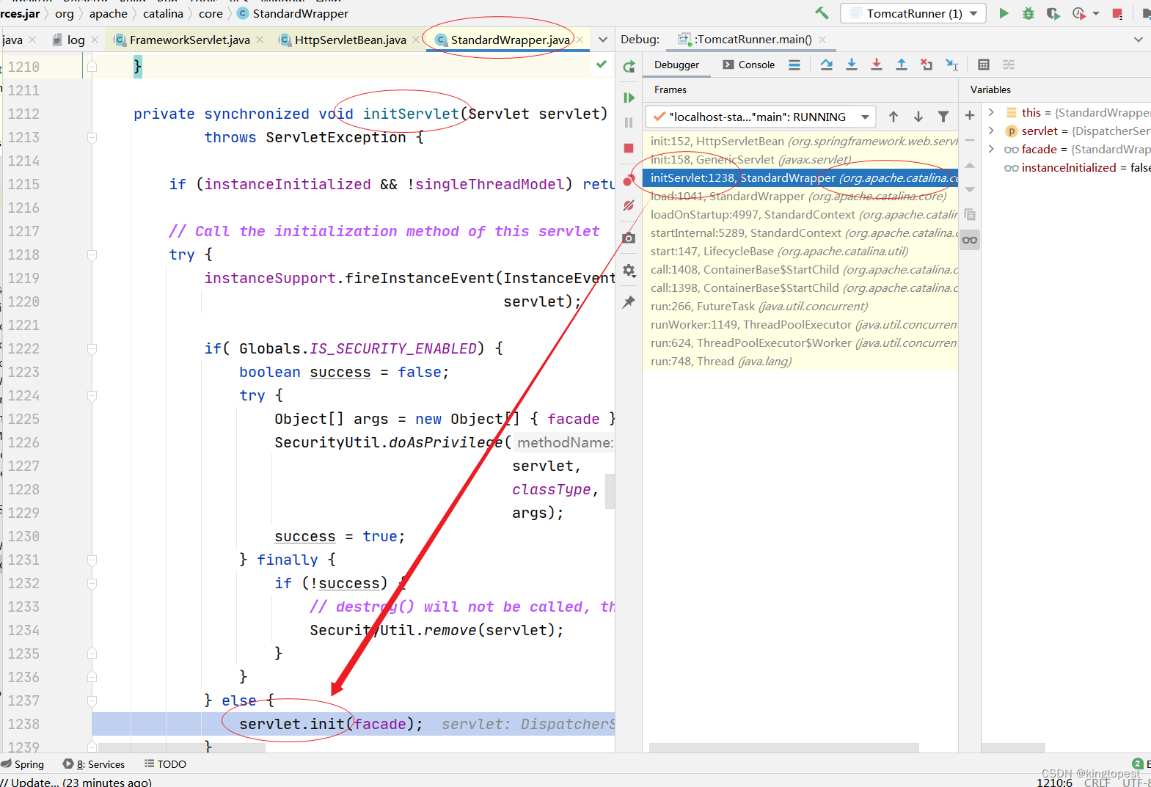This screenshot has width=1151, height=787.
Task: Click Step Over
Action: (827, 65)
